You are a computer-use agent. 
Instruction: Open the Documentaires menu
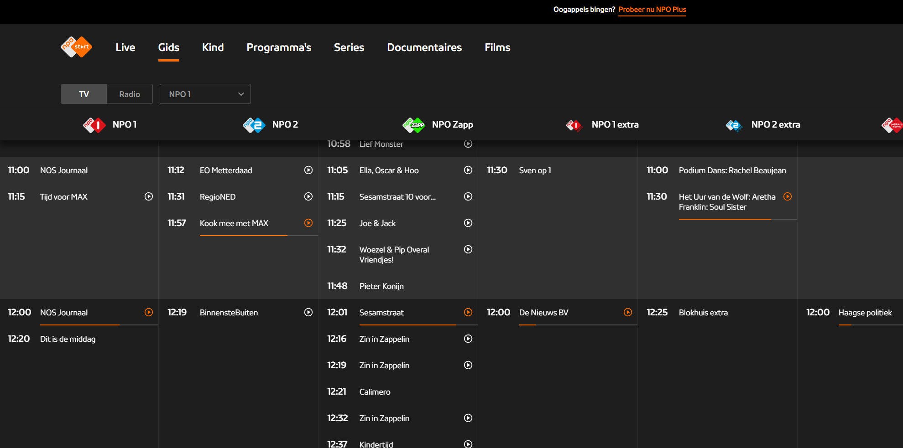(424, 47)
